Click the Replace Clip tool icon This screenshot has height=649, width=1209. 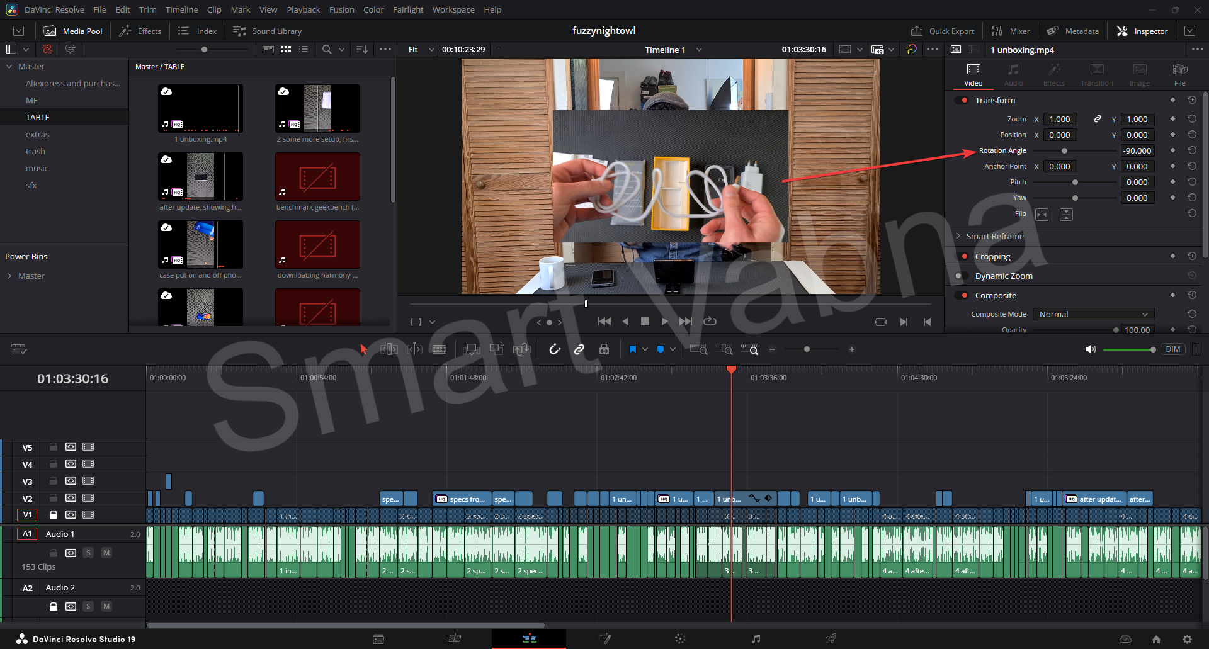click(x=522, y=349)
